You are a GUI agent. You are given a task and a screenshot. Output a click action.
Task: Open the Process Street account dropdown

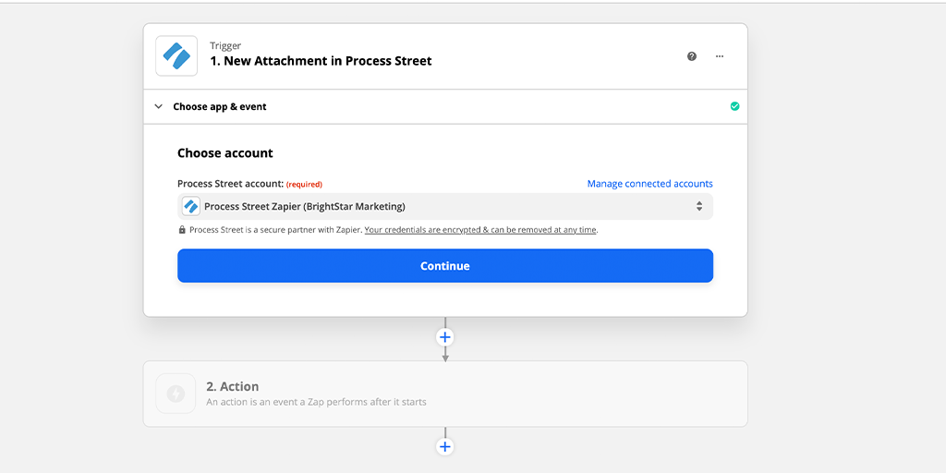point(445,206)
